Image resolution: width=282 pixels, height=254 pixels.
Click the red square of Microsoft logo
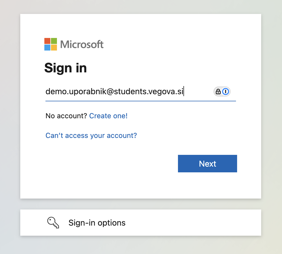pyautogui.click(x=47, y=41)
